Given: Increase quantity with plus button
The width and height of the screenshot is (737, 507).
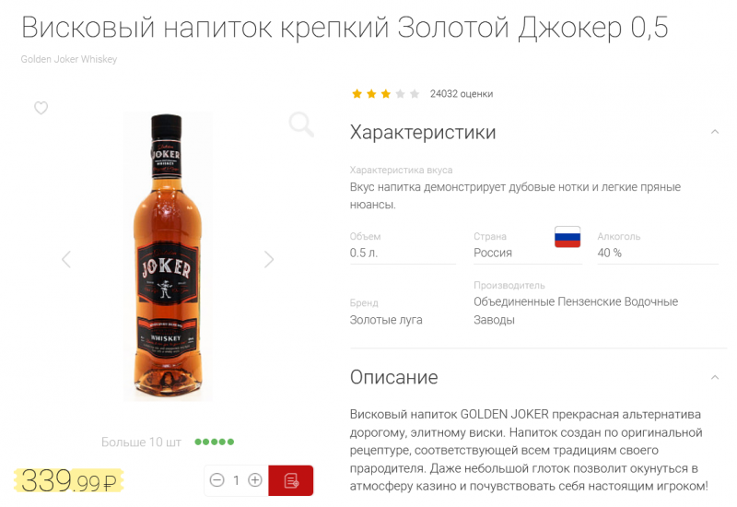Looking at the screenshot, I should tap(255, 480).
